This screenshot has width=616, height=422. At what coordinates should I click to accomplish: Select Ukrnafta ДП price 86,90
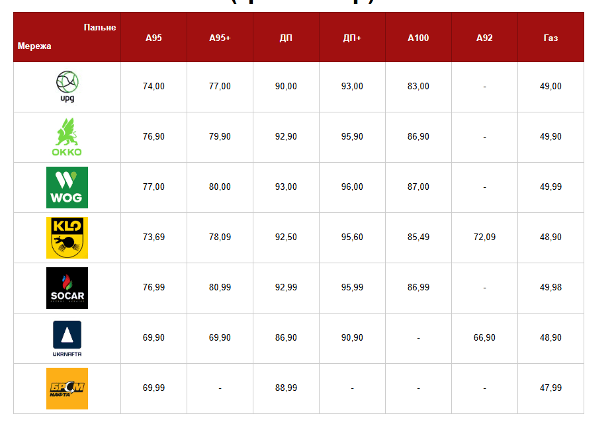[286, 338]
